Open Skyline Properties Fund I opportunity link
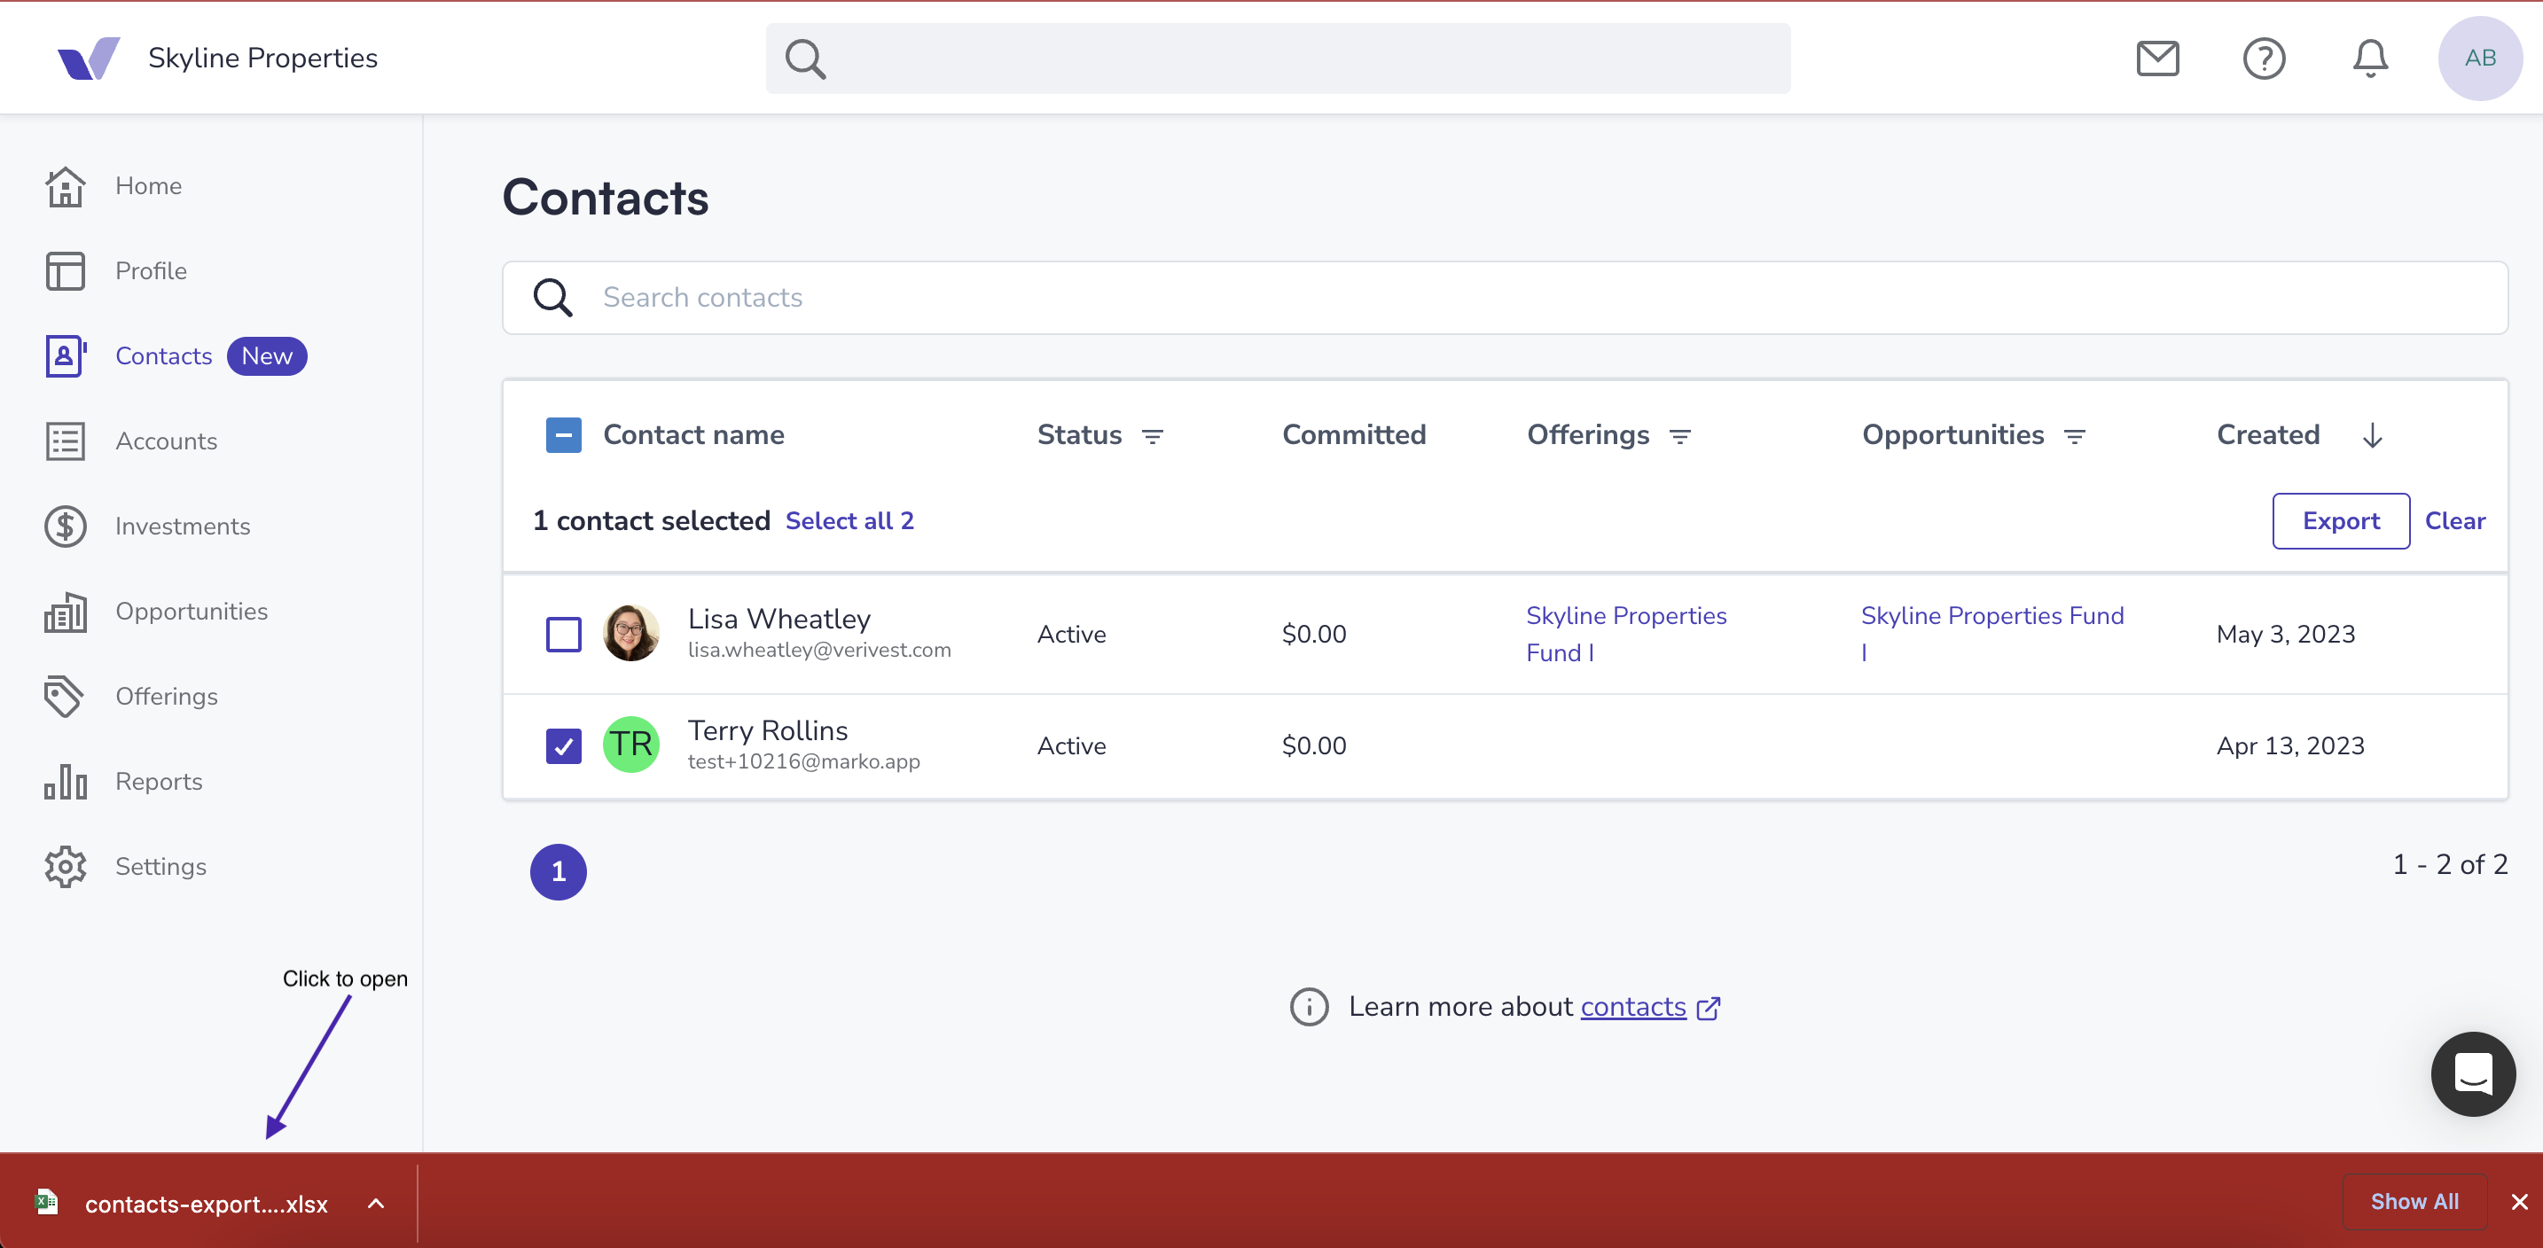2543x1248 pixels. tap(1992, 635)
